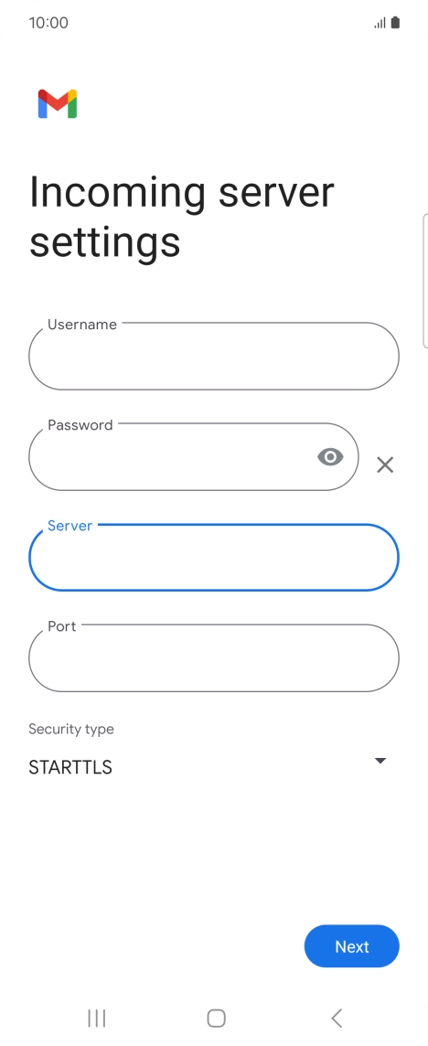This screenshot has height=1046, width=428.
Task: Toggle password visibility with the eye icon
Action: point(330,457)
